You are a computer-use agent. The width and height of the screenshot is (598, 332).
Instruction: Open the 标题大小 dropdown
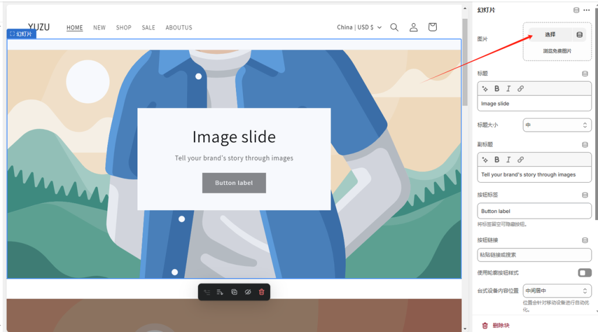(x=557, y=125)
